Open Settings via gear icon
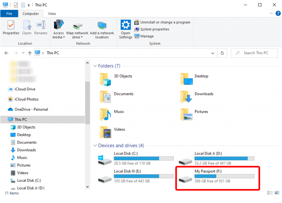This screenshot has height=203, width=282. 126,29
